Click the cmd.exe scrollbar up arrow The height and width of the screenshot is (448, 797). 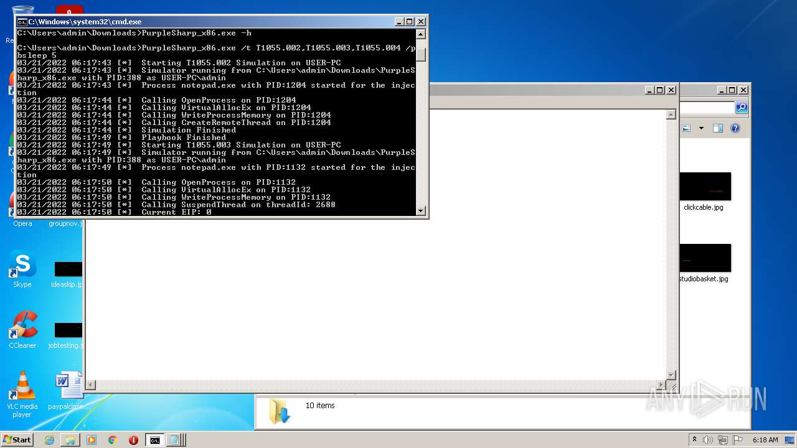[x=421, y=34]
